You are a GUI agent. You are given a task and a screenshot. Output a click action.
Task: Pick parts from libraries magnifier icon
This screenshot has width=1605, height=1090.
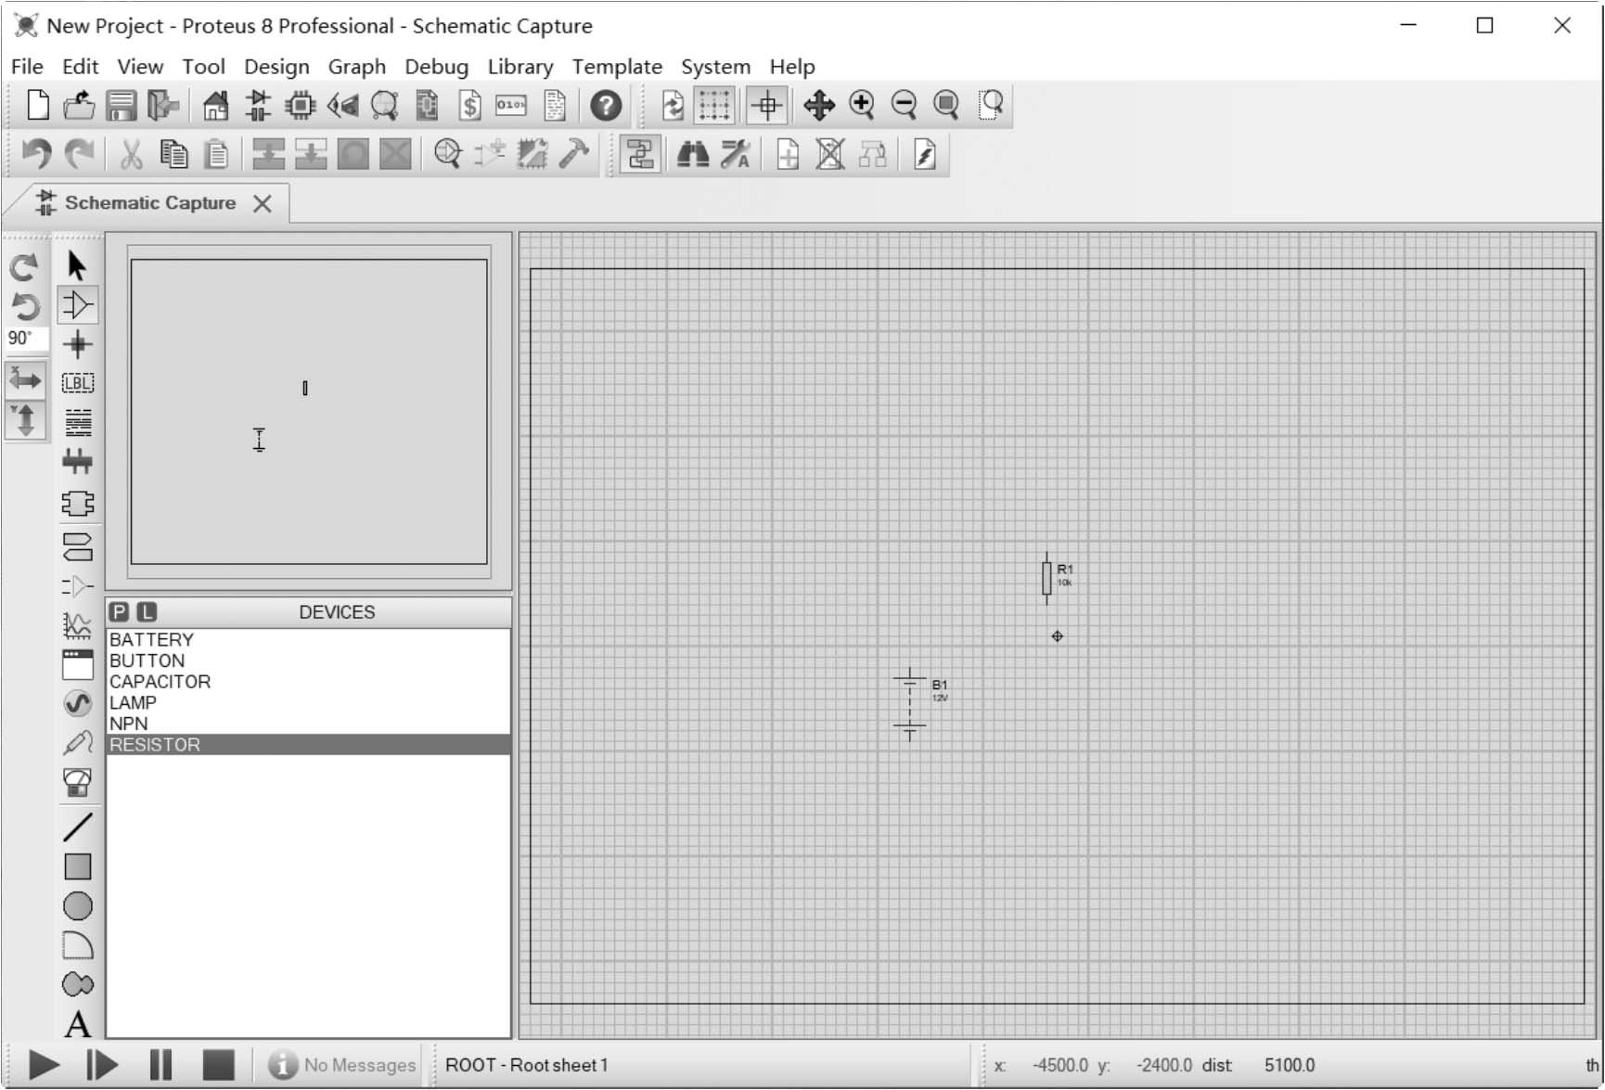(447, 154)
